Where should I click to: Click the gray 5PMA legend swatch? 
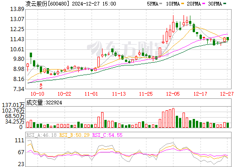pyautogui.click(x=161, y=4)
